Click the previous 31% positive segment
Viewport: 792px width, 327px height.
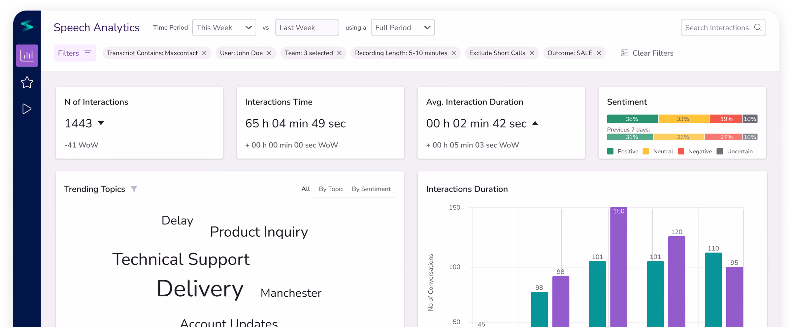tap(630, 137)
